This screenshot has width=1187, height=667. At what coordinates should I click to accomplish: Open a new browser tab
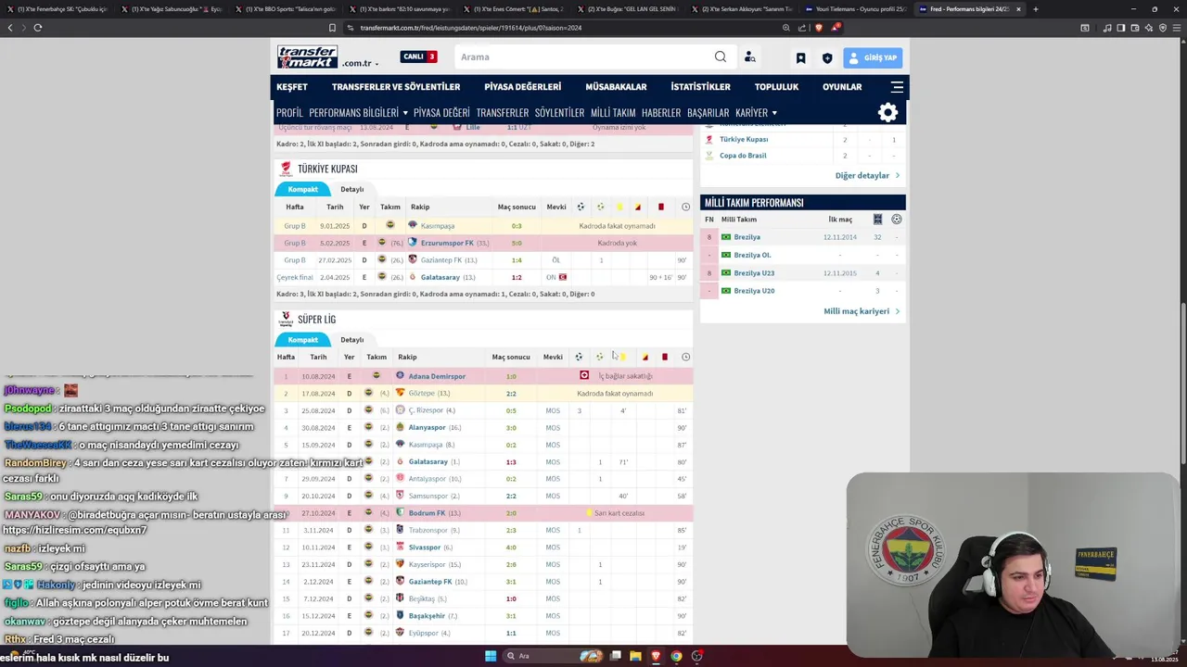(1035, 8)
